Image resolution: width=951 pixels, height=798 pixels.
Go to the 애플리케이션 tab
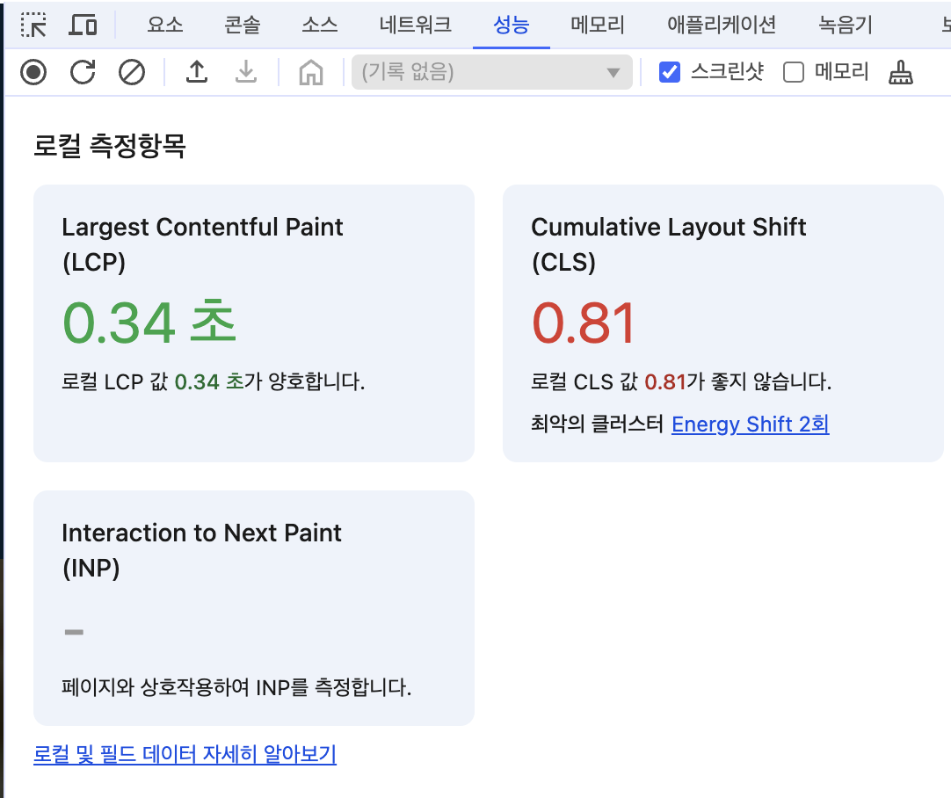click(722, 25)
